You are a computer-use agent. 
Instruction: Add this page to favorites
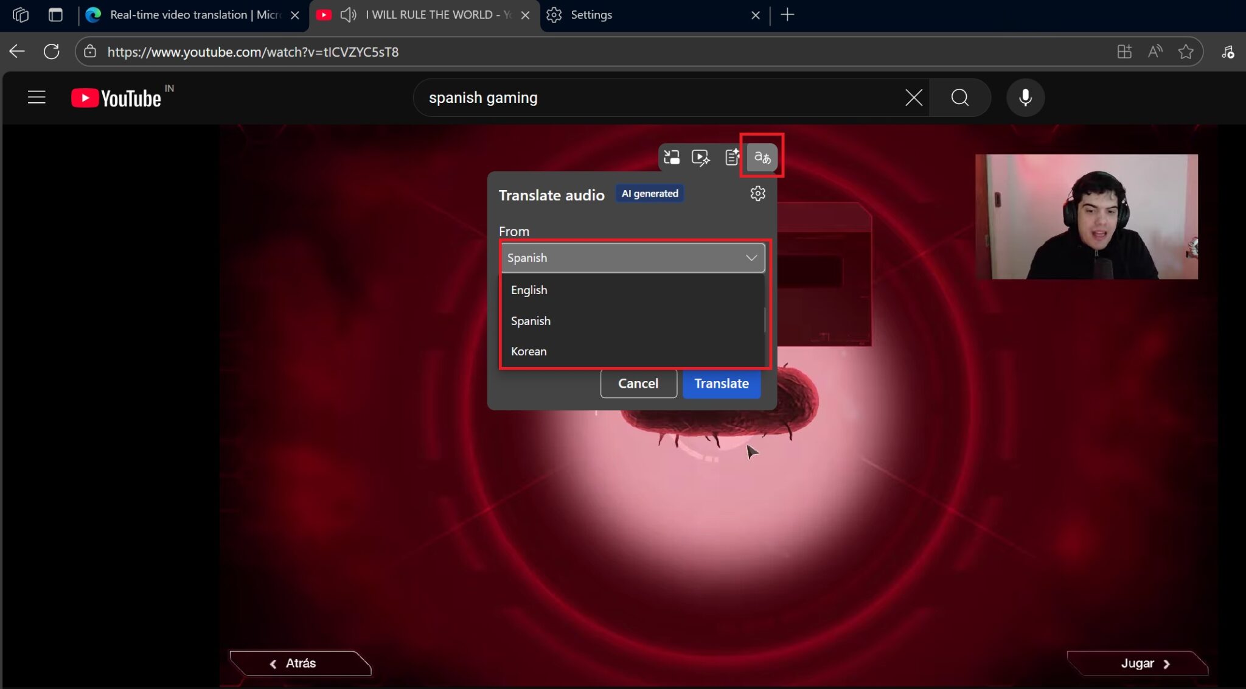pyautogui.click(x=1185, y=52)
